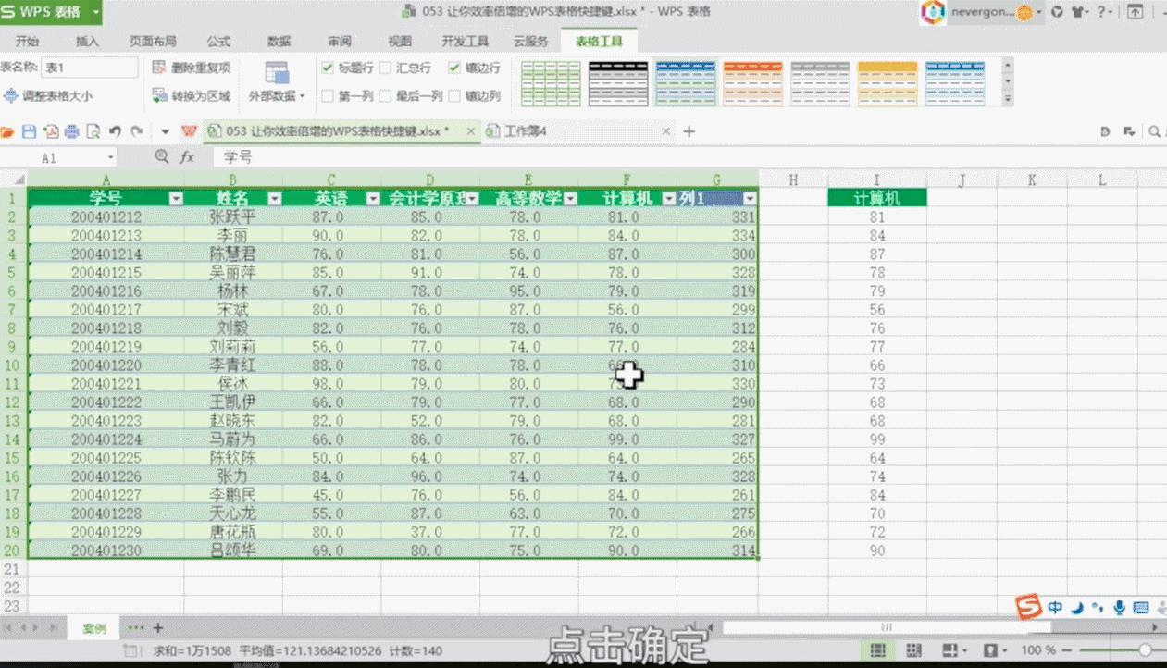1167x668 pixels.
Task: Click the 删除重复项 button
Action: tap(192, 68)
